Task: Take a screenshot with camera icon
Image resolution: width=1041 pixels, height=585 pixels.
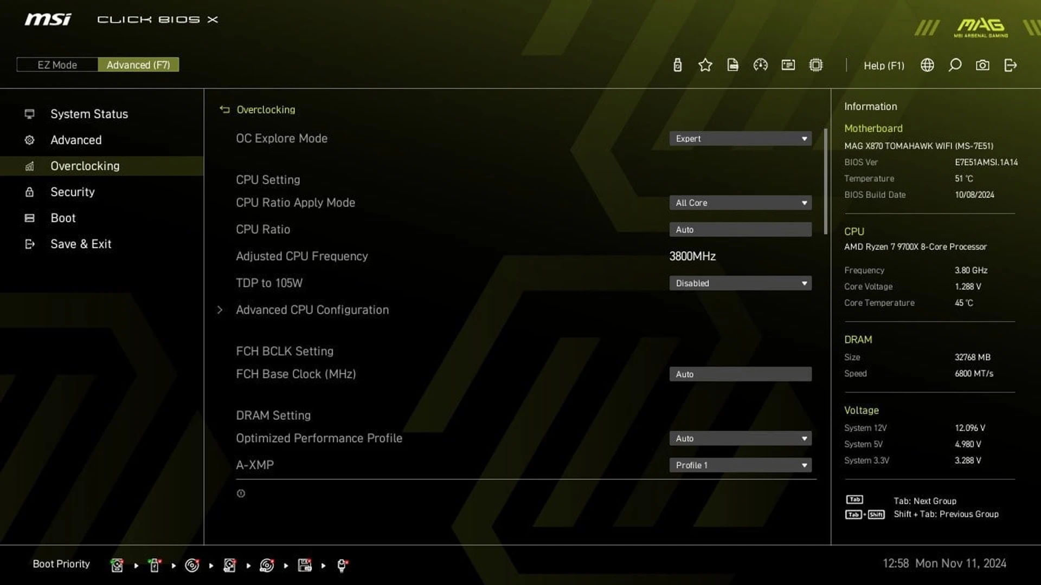Action: coord(982,65)
